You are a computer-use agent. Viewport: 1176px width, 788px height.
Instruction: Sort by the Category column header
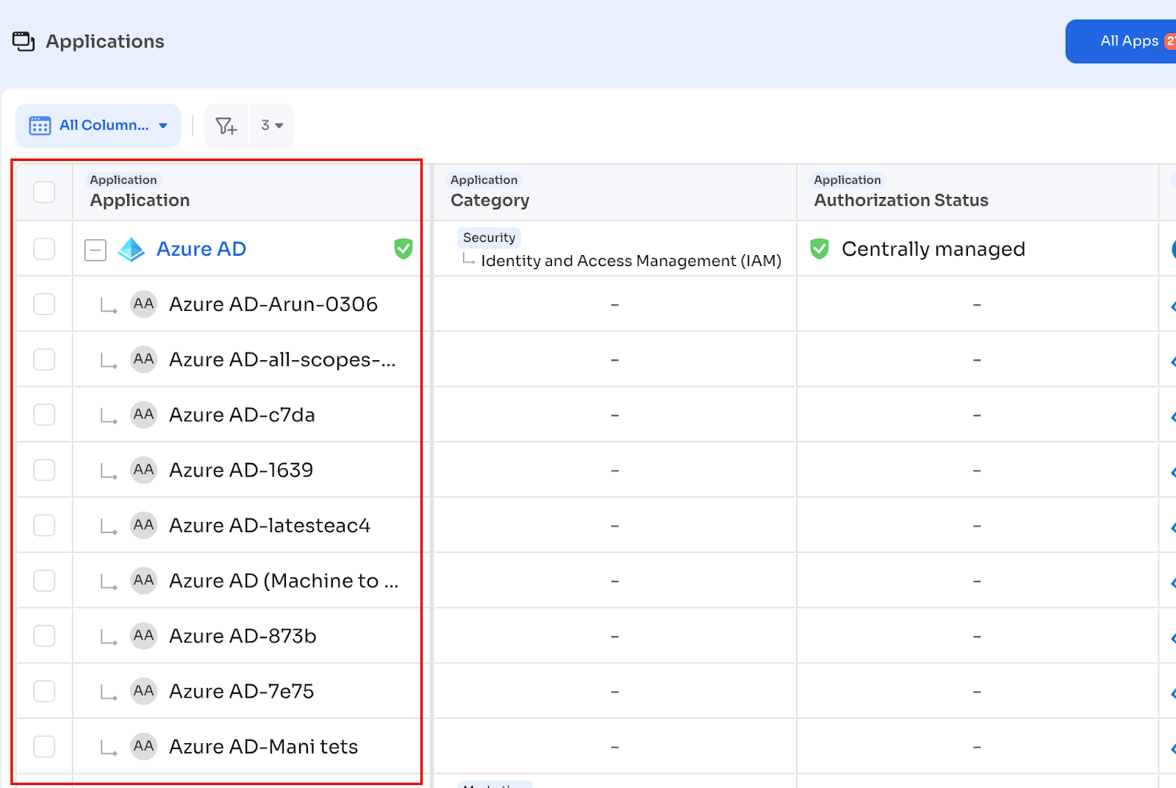(490, 200)
